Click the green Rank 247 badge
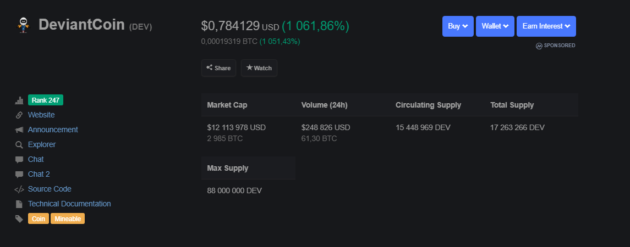Viewport: 630px width, 247px height. [x=46, y=100]
